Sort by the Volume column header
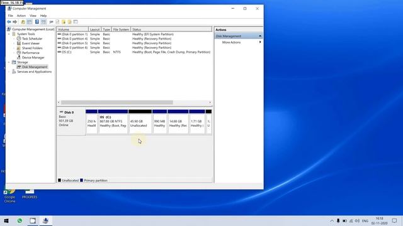The width and height of the screenshot is (403, 226). point(72,30)
